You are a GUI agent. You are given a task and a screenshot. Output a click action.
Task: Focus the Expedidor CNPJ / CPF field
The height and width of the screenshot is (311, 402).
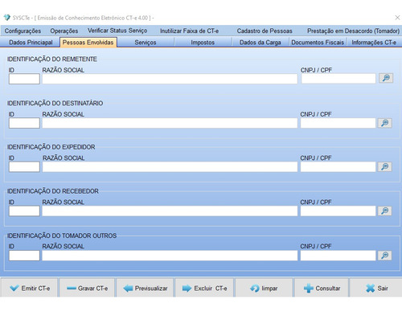coord(338,167)
